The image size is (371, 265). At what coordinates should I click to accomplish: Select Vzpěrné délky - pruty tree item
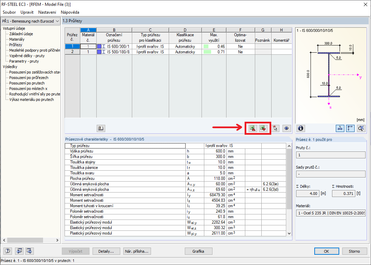pos(27,56)
